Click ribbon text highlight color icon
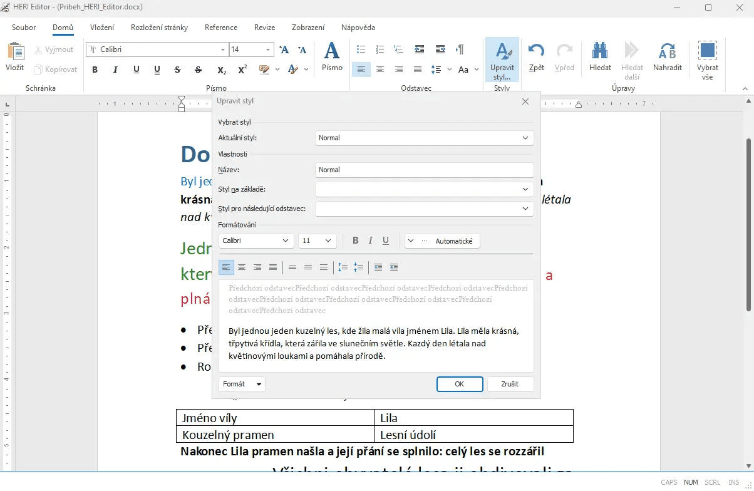Image resolution: width=754 pixels, height=491 pixels. 264,70
